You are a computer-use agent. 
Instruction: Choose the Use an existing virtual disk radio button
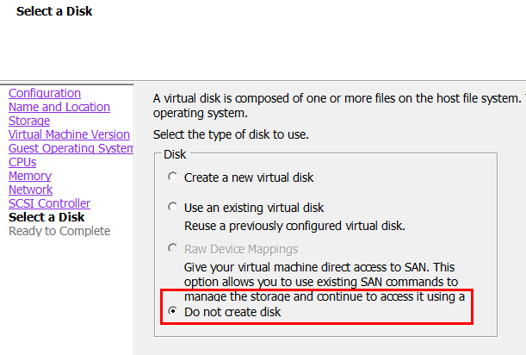(173, 208)
